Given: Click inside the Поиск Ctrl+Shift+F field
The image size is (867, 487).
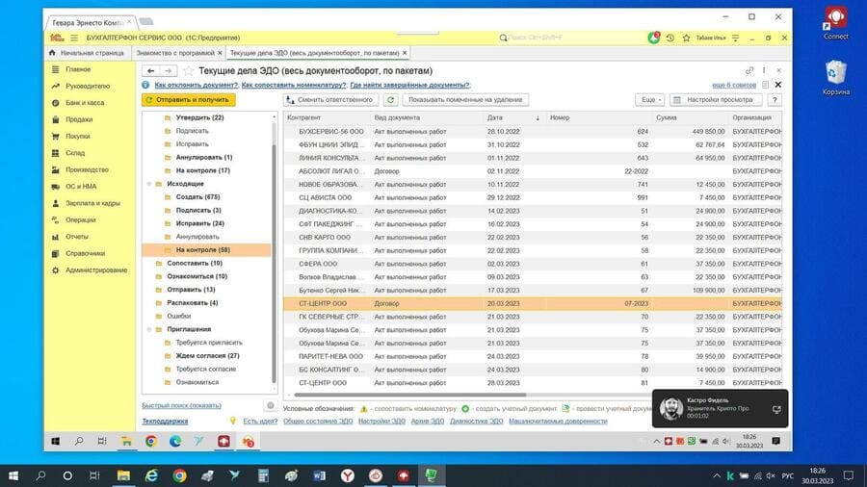Looking at the screenshot, I should pos(569,38).
